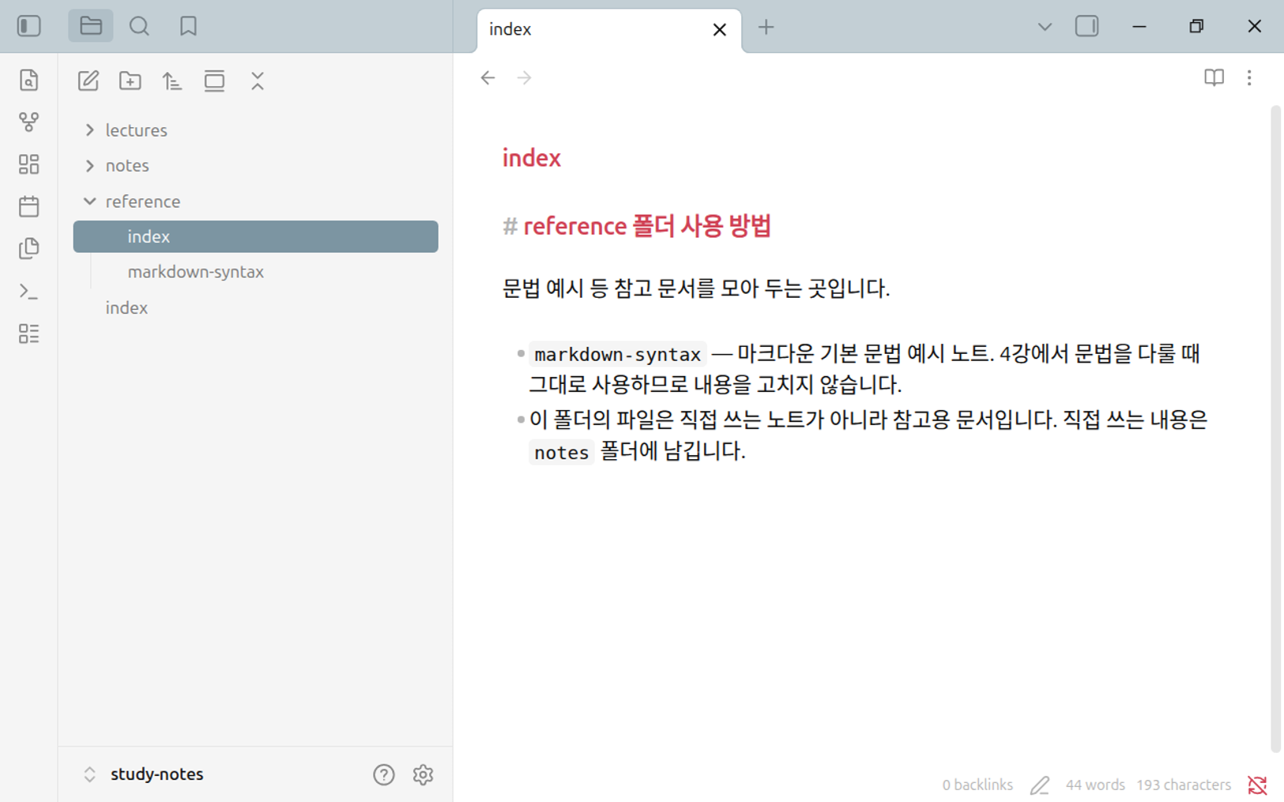
Task: Select index inside the reference folder
Action: [x=255, y=236]
